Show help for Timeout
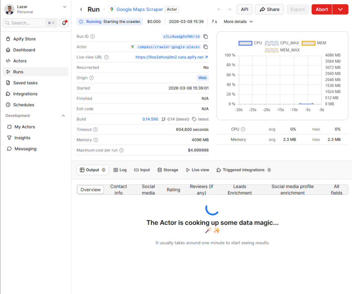 tap(96, 129)
